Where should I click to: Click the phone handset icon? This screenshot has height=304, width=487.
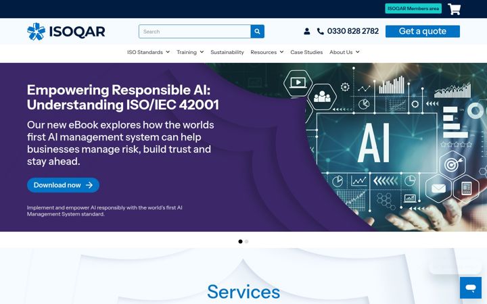tap(320, 31)
